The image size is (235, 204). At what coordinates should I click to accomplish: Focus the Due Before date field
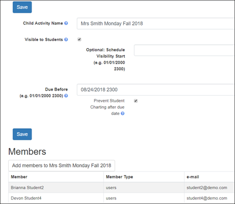(x=156, y=90)
